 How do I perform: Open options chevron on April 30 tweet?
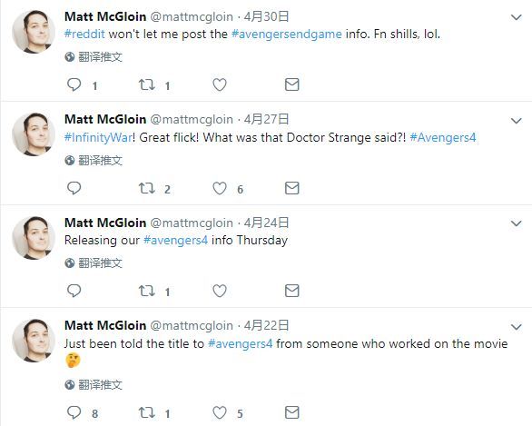(516, 17)
